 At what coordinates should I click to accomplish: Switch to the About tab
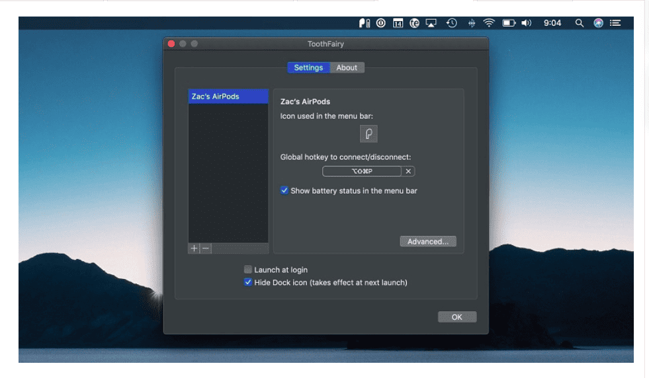point(347,68)
